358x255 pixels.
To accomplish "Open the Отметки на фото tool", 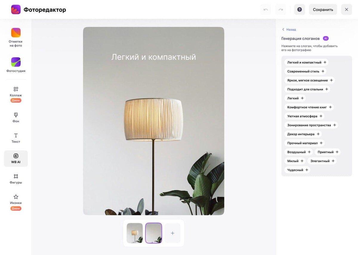I will (x=16, y=38).
